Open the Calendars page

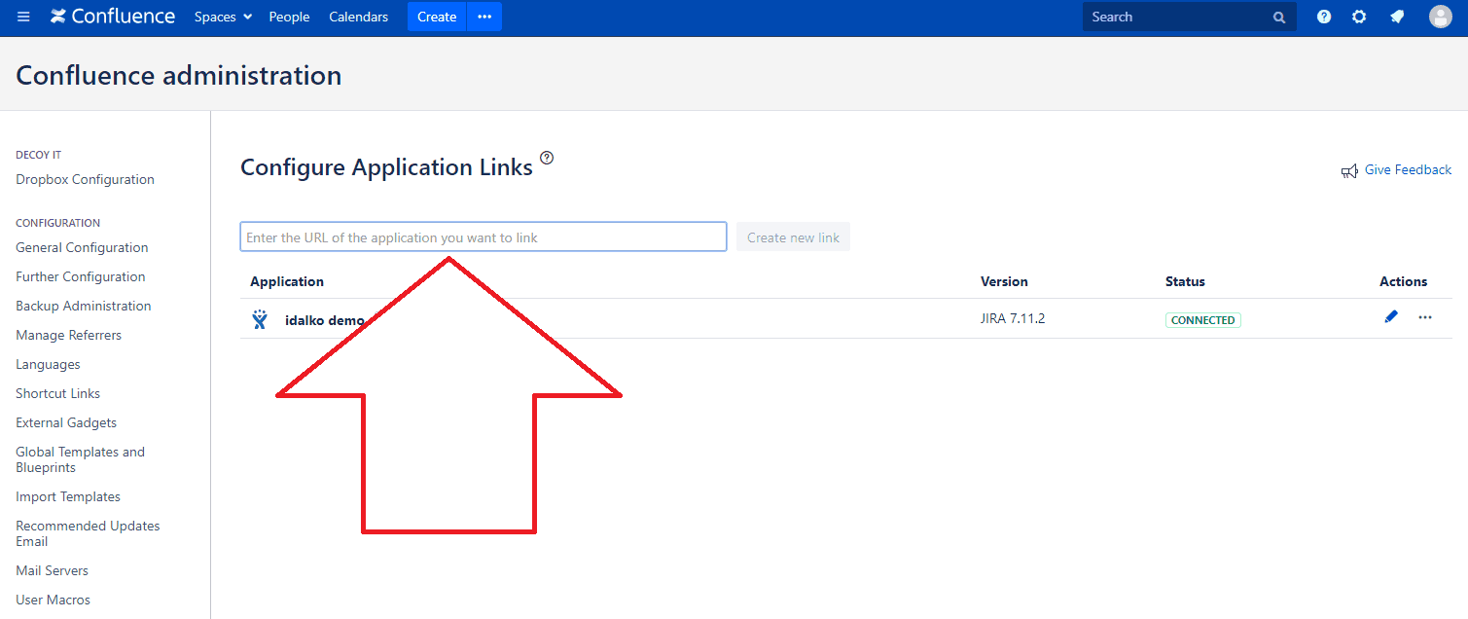pos(358,17)
